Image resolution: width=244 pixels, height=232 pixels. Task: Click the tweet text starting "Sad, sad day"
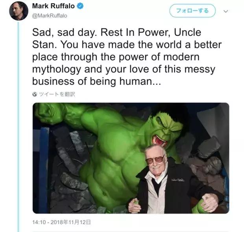point(127,57)
